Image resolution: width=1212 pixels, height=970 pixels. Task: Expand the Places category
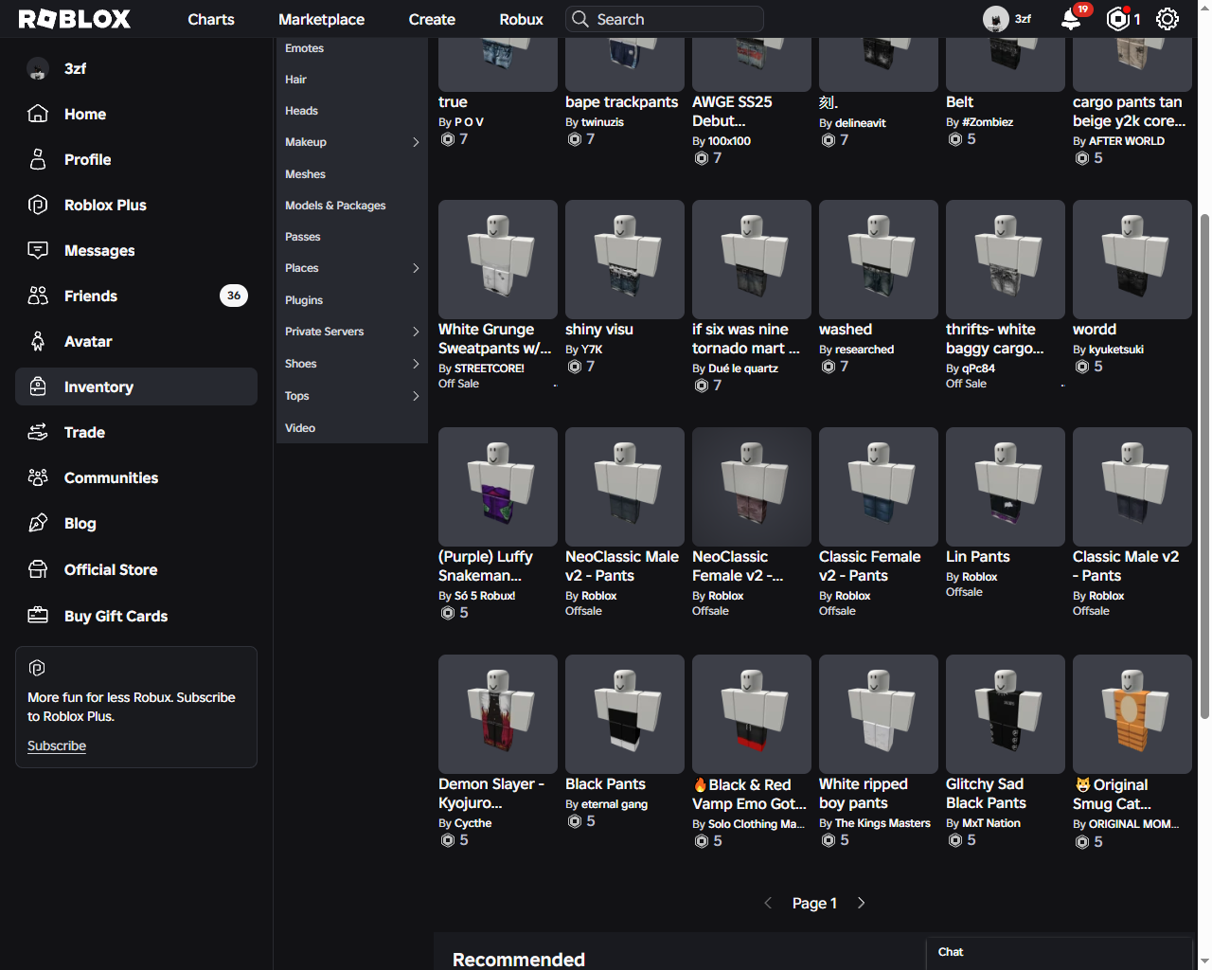click(416, 268)
